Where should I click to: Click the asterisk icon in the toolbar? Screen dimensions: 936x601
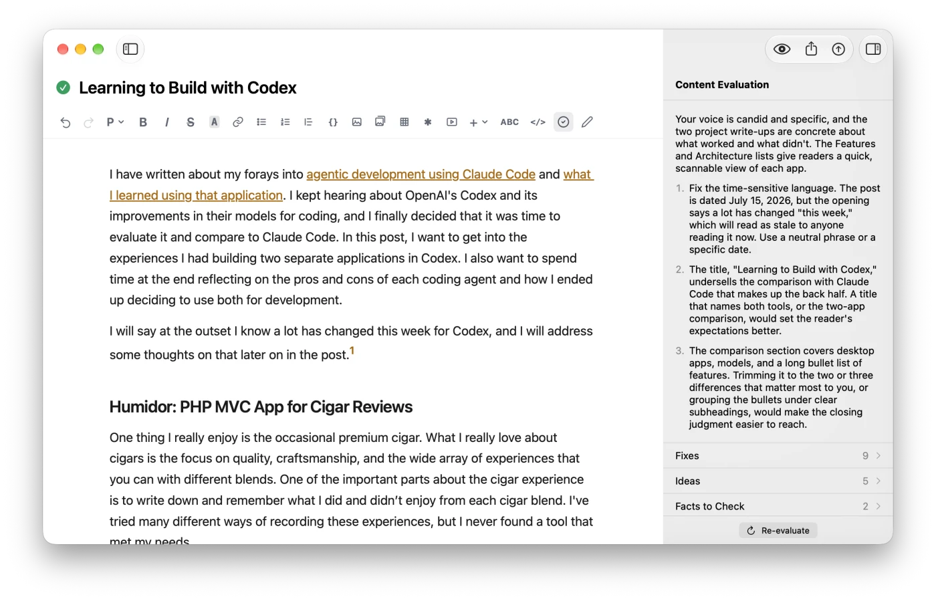(x=428, y=122)
